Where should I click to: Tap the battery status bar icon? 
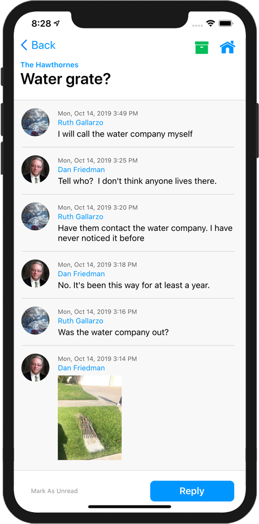[x=226, y=23]
